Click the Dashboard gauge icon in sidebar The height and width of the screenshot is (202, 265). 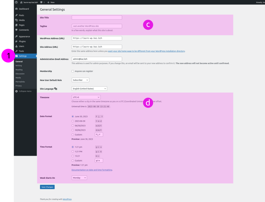point(16,9)
